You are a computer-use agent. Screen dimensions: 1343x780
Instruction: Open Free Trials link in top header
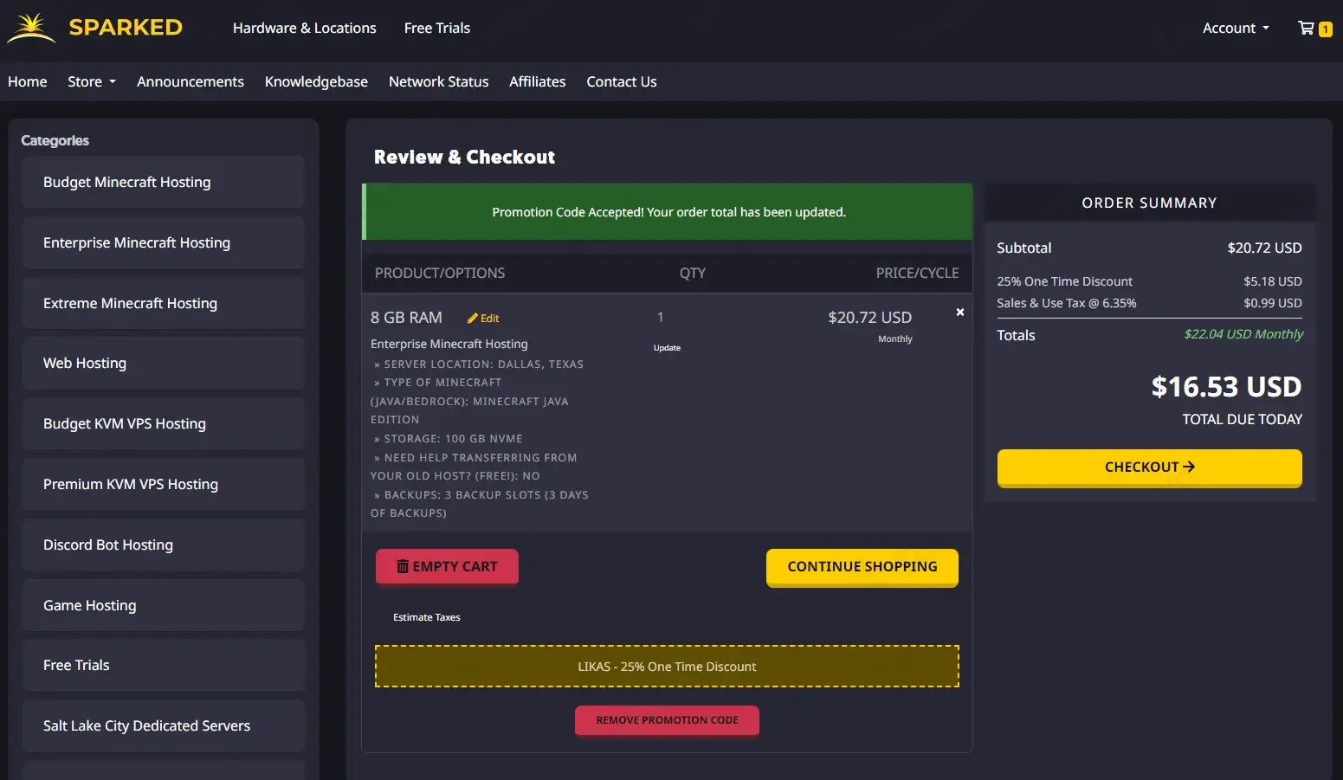[x=437, y=28]
